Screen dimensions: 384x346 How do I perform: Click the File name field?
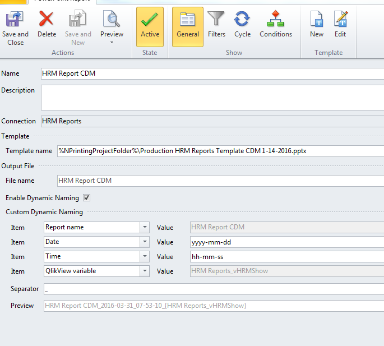[220, 181]
